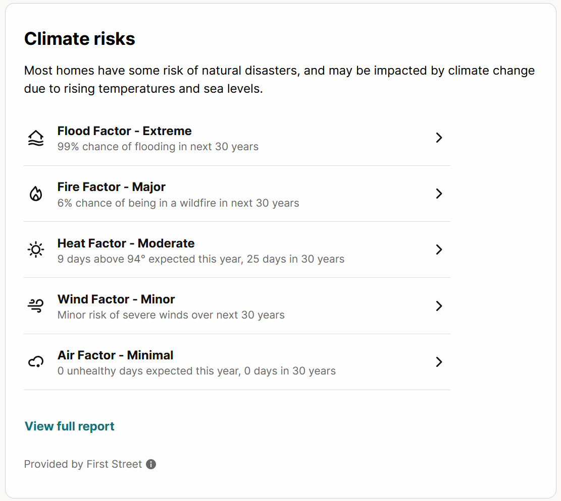This screenshot has width=561, height=501.
Task: Select the Air Factor - Minimal row
Action: click(x=115, y=355)
